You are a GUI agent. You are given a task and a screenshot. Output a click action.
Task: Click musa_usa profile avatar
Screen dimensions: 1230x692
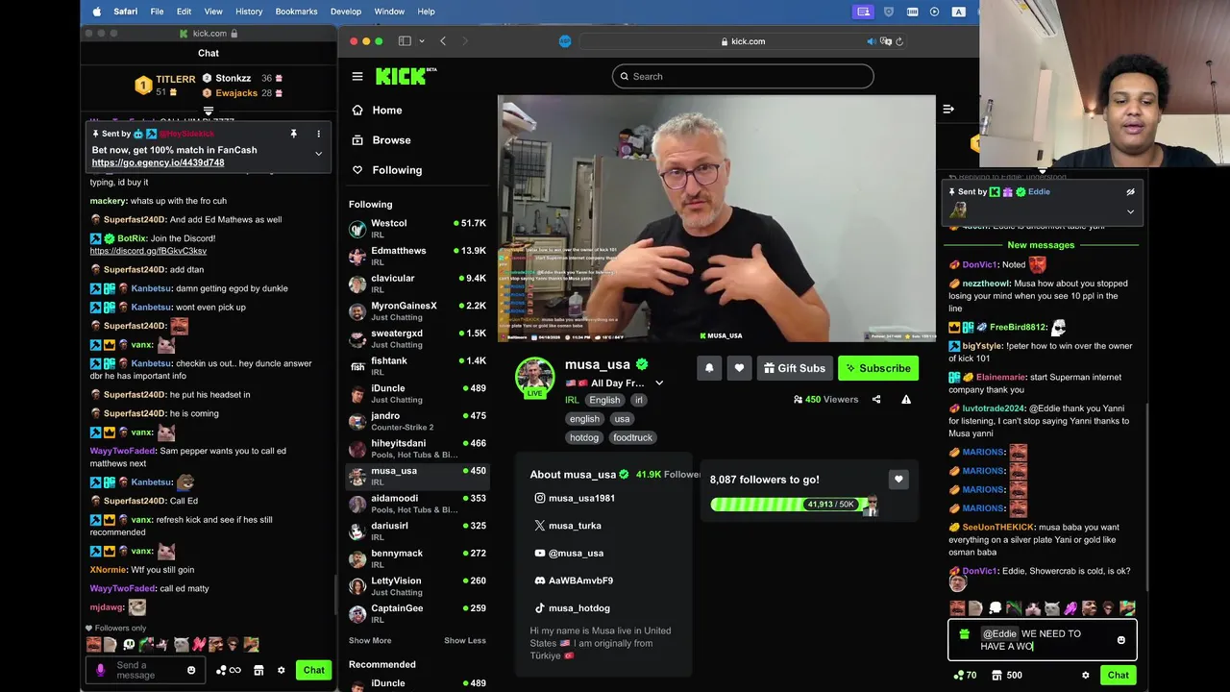(x=534, y=377)
